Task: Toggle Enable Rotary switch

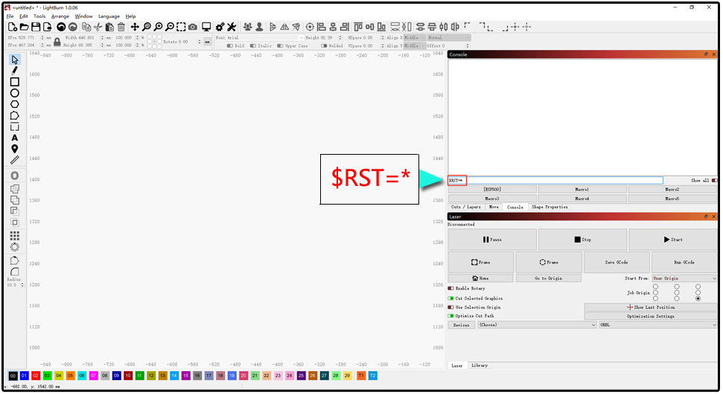Action: 451,289
